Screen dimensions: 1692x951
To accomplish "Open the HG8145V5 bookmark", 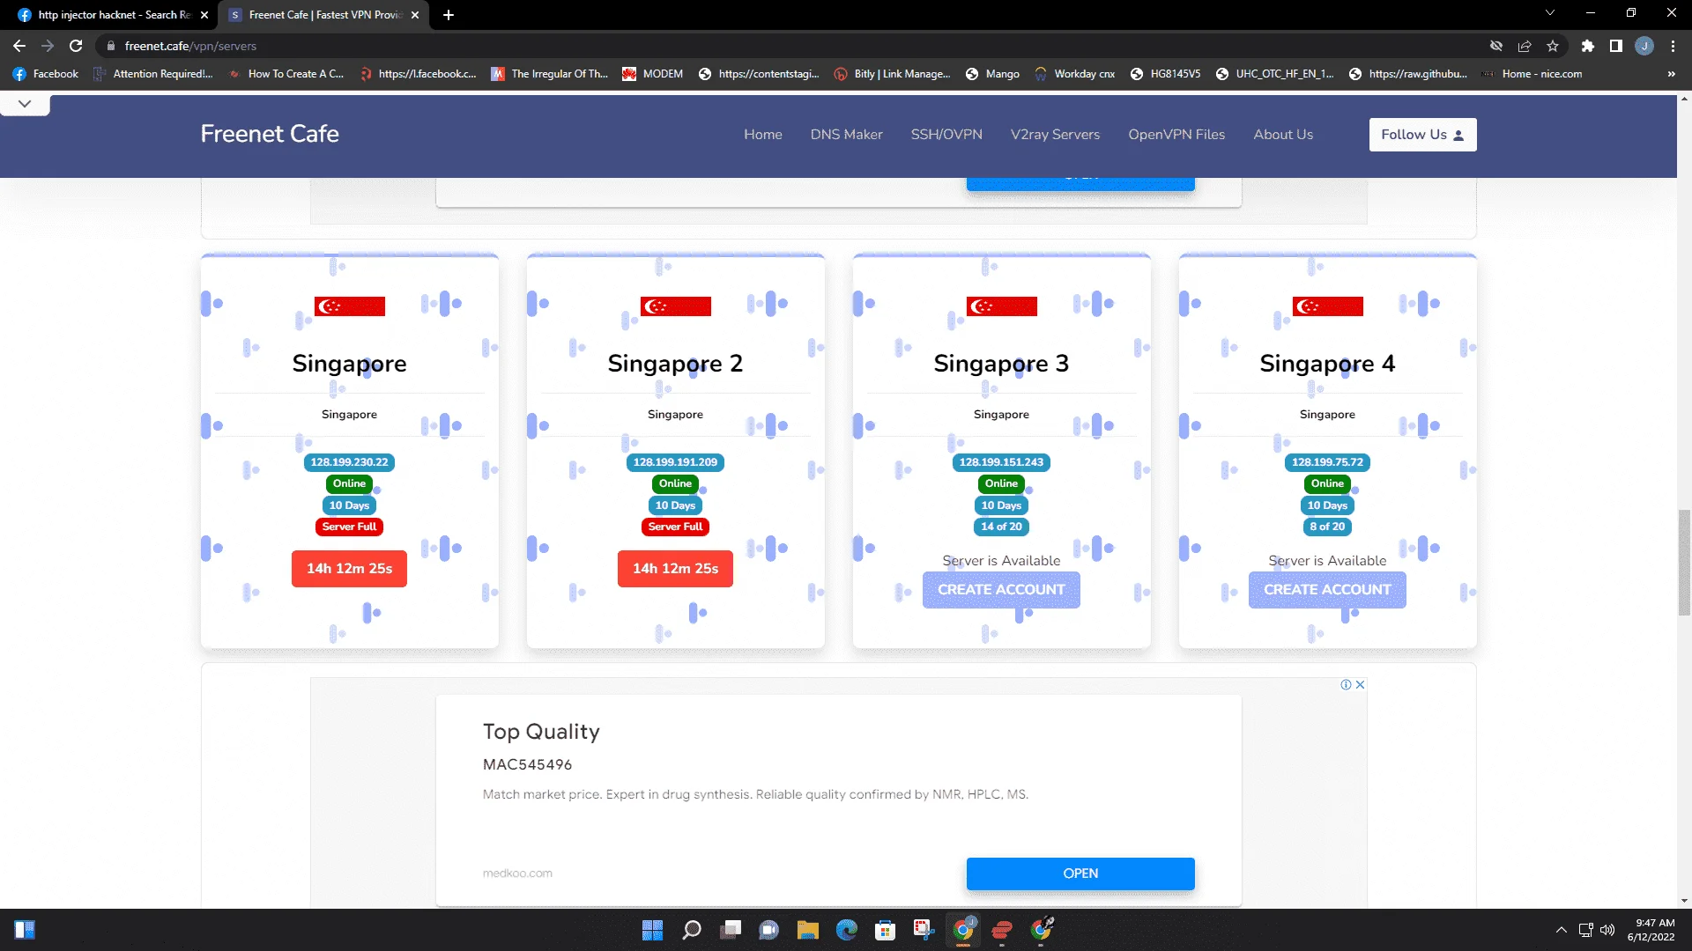I will tap(1165, 74).
